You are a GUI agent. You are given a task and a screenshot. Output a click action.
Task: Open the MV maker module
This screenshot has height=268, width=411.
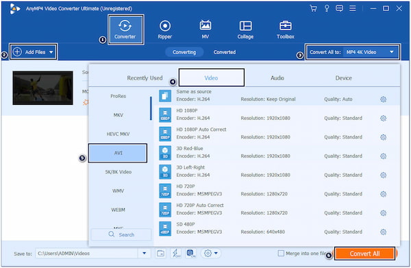(x=206, y=29)
